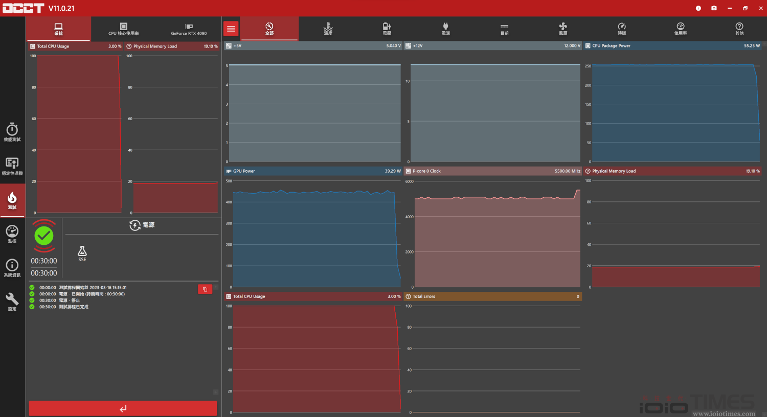Open the red hamburger menu button
This screenshot has width=767, height=417.
(x=231, y=29)
